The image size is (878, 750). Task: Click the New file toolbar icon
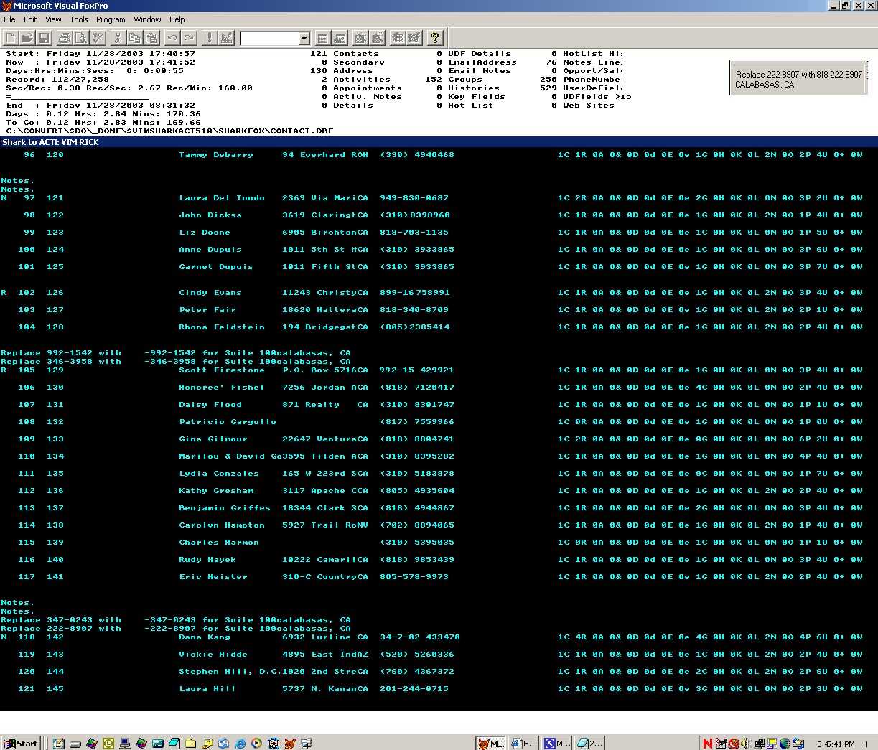10,38
